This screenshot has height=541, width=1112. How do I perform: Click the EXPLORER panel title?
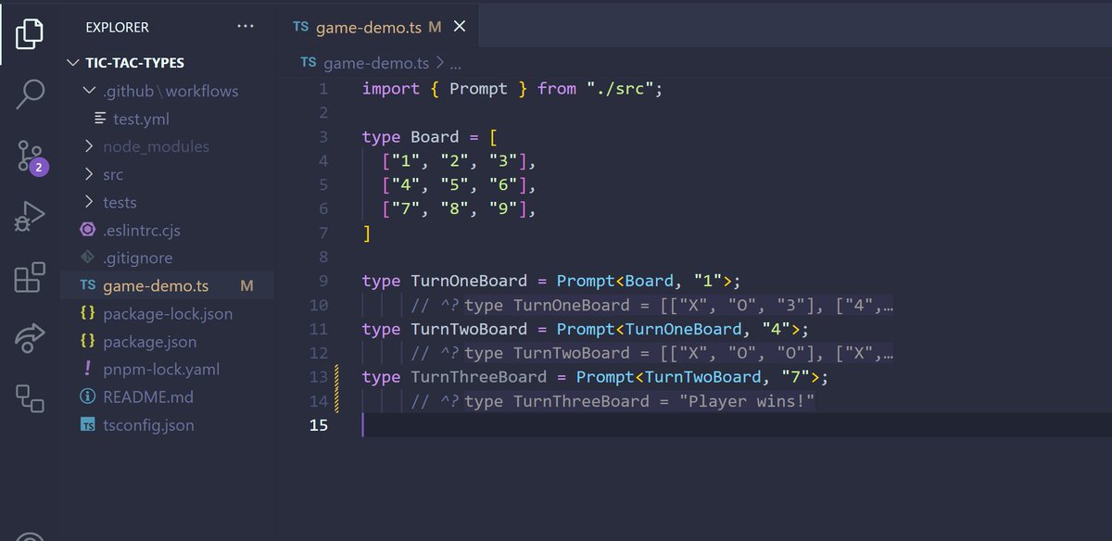pos(117,27)
